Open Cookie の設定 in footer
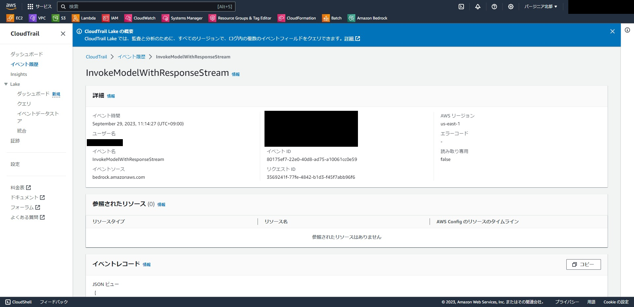 pos(616,302)
